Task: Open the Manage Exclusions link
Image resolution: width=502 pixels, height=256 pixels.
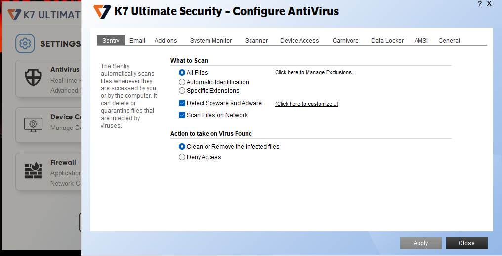Action: 314,73
